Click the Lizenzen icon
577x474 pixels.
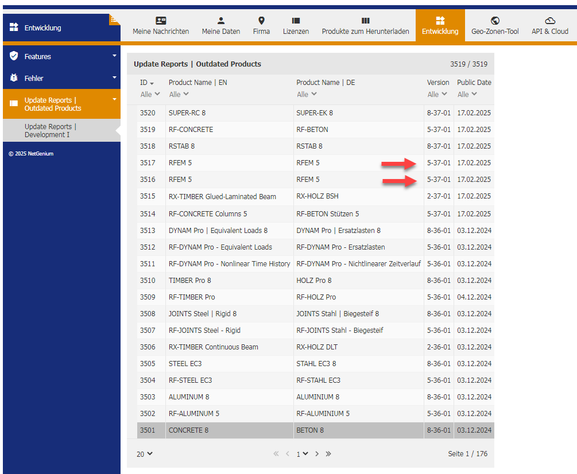(296, 21)
